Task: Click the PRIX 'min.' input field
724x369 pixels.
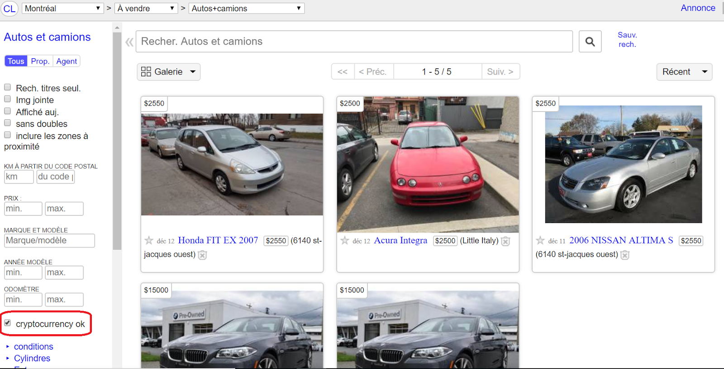Action: pos(23,209)
